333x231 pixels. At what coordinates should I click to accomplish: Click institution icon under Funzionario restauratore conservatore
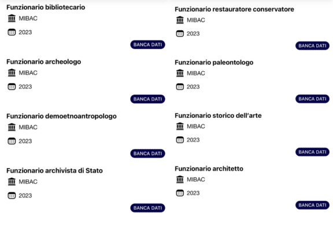(x=180, y=20)
